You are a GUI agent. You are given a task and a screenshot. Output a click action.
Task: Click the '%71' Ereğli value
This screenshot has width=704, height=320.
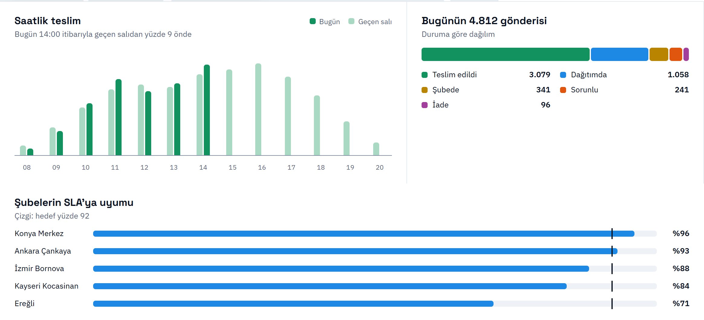(x=681, y=304)
